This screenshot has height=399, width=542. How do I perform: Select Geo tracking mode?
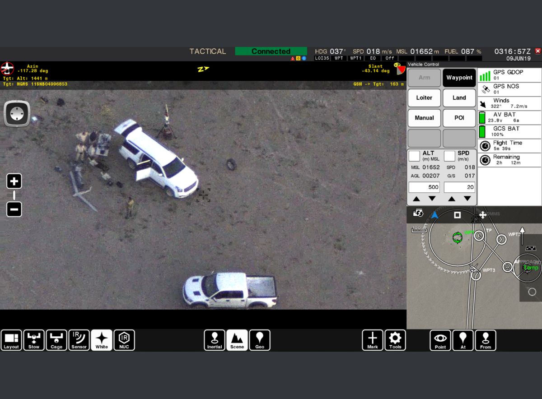click(x=260, y=340)
